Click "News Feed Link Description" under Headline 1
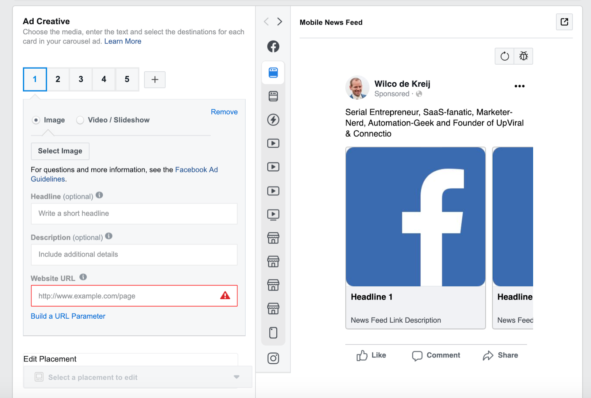Screen dimensions: 591x398 (x=396, y=320)
